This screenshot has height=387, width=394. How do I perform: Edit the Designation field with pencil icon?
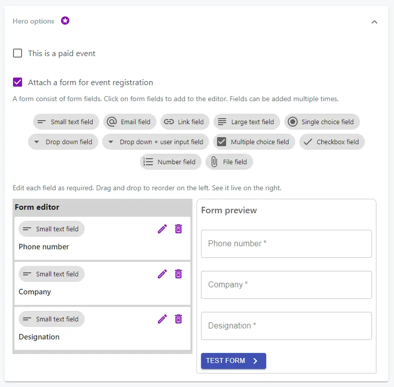(x=162, y=319)
